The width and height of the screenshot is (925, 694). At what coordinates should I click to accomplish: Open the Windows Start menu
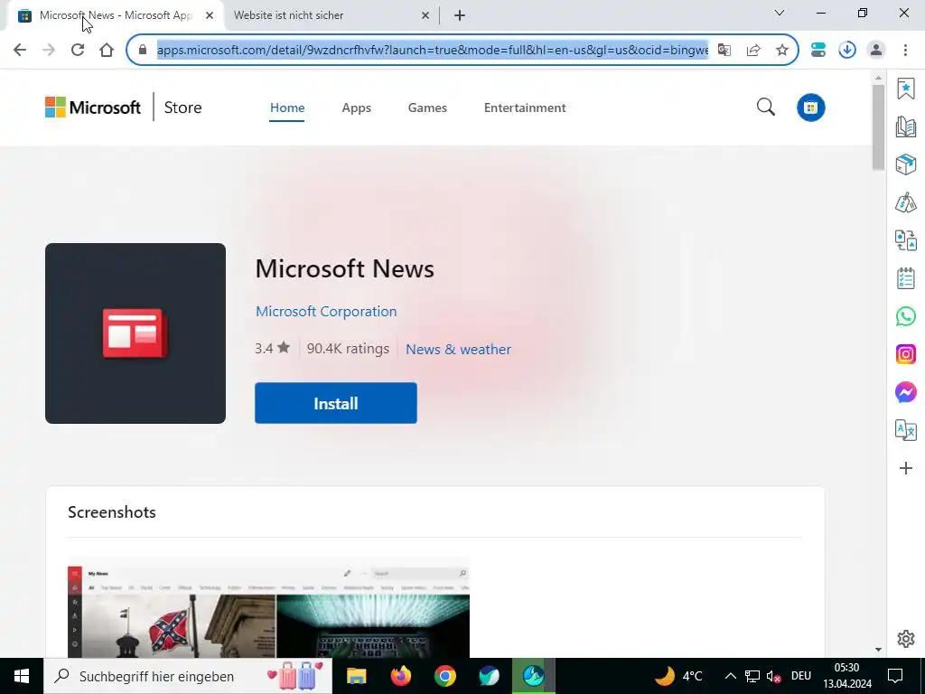pos(22,676)
